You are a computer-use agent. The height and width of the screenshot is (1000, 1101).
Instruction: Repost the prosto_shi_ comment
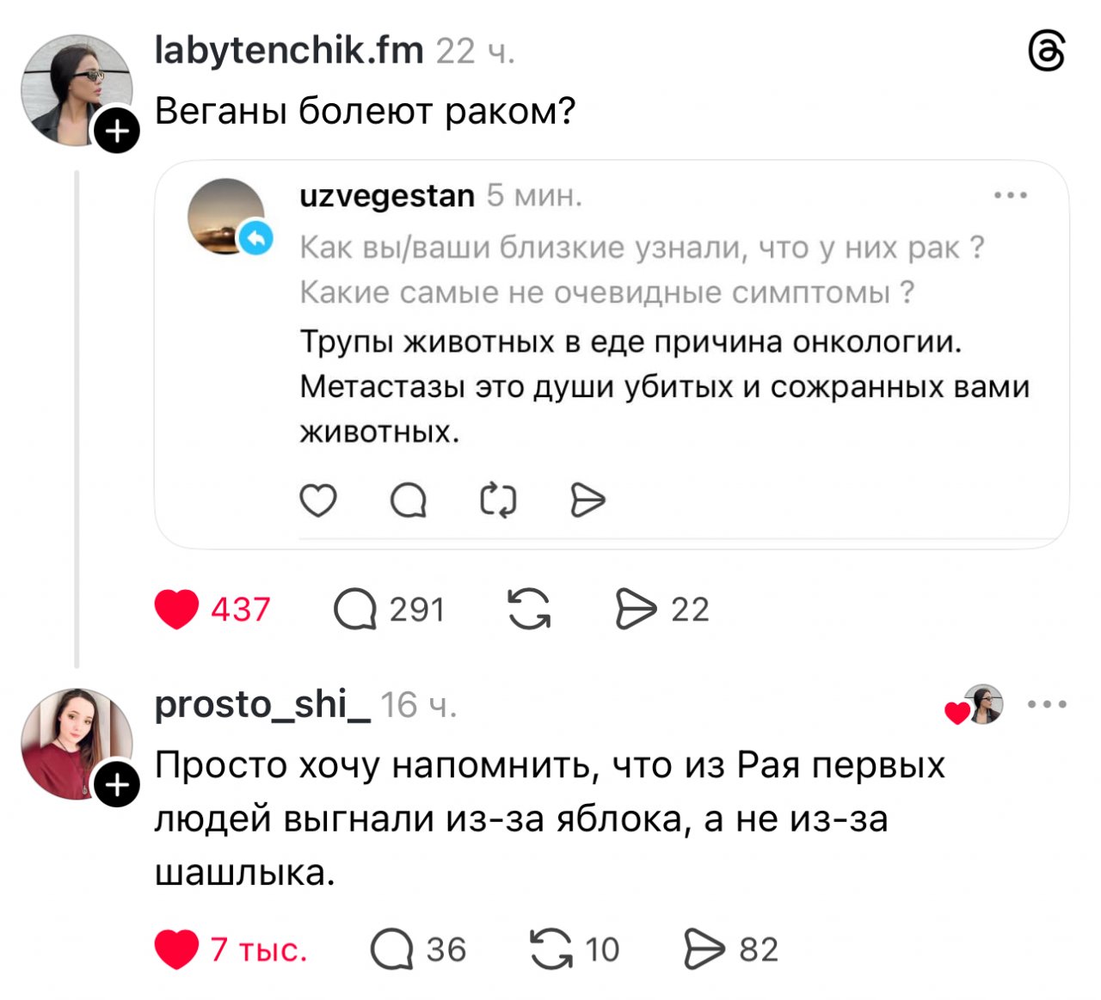click(x=551, y=949)
